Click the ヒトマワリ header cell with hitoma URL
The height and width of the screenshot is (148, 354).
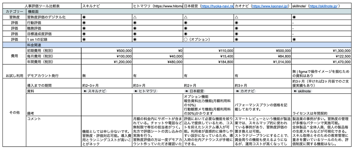click(x=158, y=6)
